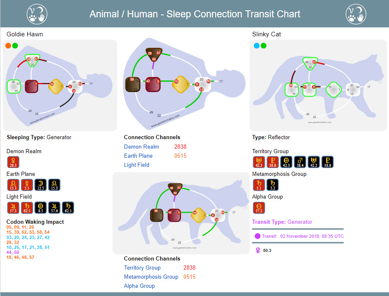Click the red Sun 57.2 Alpha Group icon
Viewport: 389px width, 296px height.
(x=259, y=208)
